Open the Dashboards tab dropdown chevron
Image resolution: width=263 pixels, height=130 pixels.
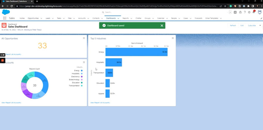pyautogui.click(x=118, y=18)
